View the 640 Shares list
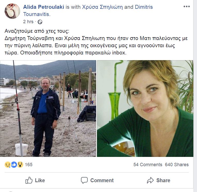The width and height of the screenshot is (197, 192). click(177, 165)
